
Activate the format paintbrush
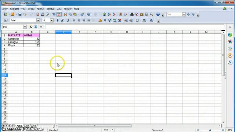(82, 14)
